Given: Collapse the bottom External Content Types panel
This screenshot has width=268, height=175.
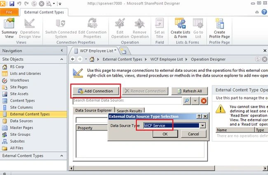Looking at the screenshot, I should (62, 156).
